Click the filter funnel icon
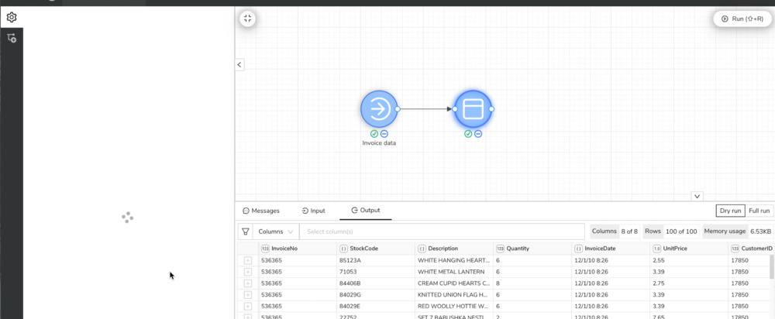 (x=245, y=232)
